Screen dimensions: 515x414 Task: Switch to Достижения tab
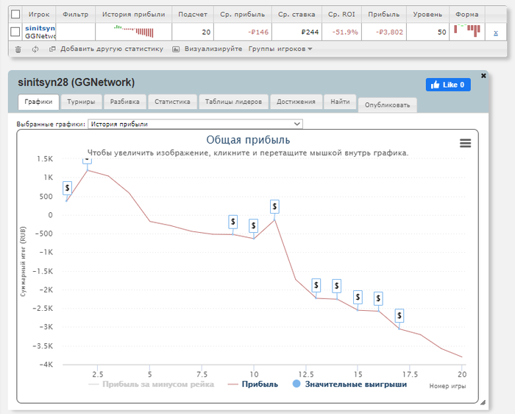tap(296, 102)
